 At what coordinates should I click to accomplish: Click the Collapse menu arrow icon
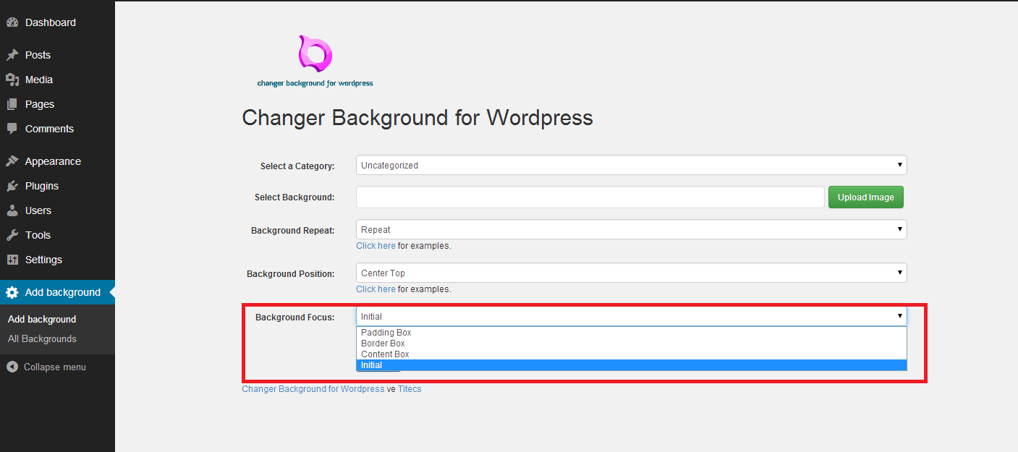point(12,367)
